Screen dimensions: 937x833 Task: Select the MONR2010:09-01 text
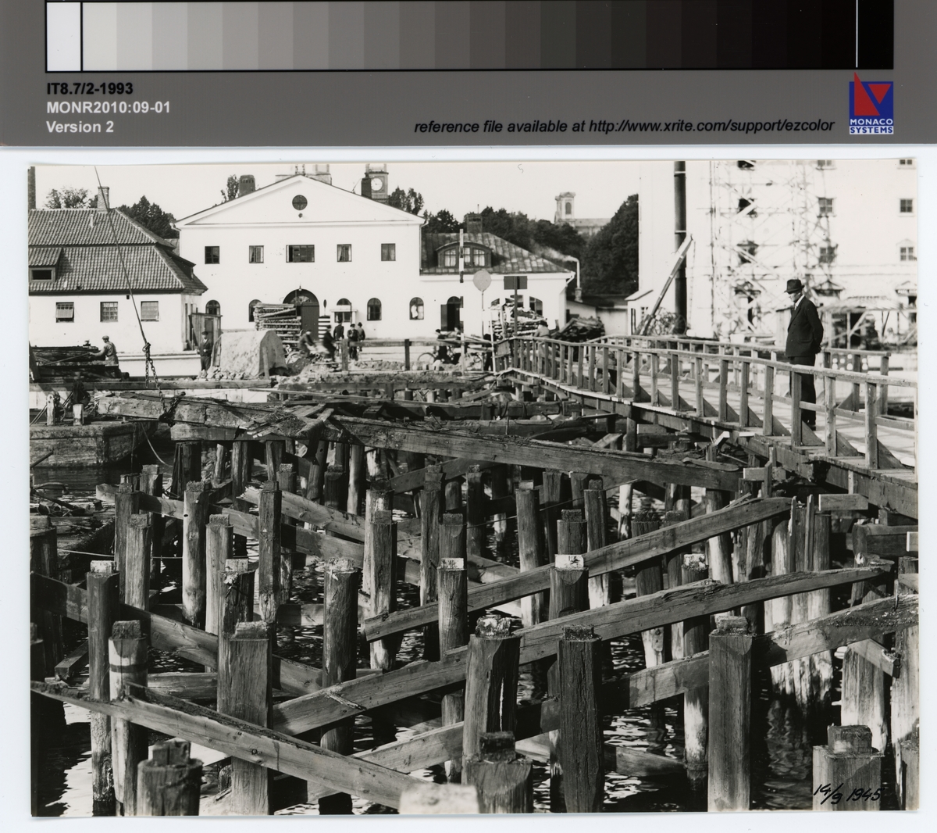tap(108, 108)
